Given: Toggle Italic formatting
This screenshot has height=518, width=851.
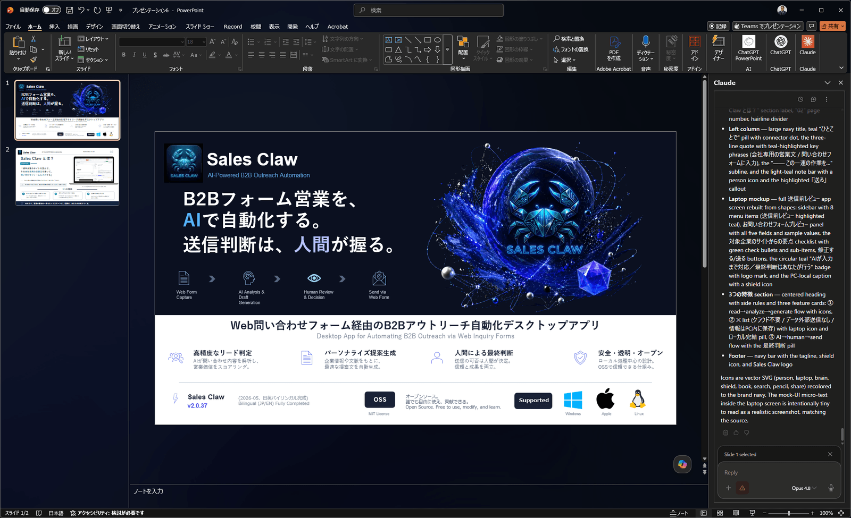Looking at the screenshot, I should 134,55.
